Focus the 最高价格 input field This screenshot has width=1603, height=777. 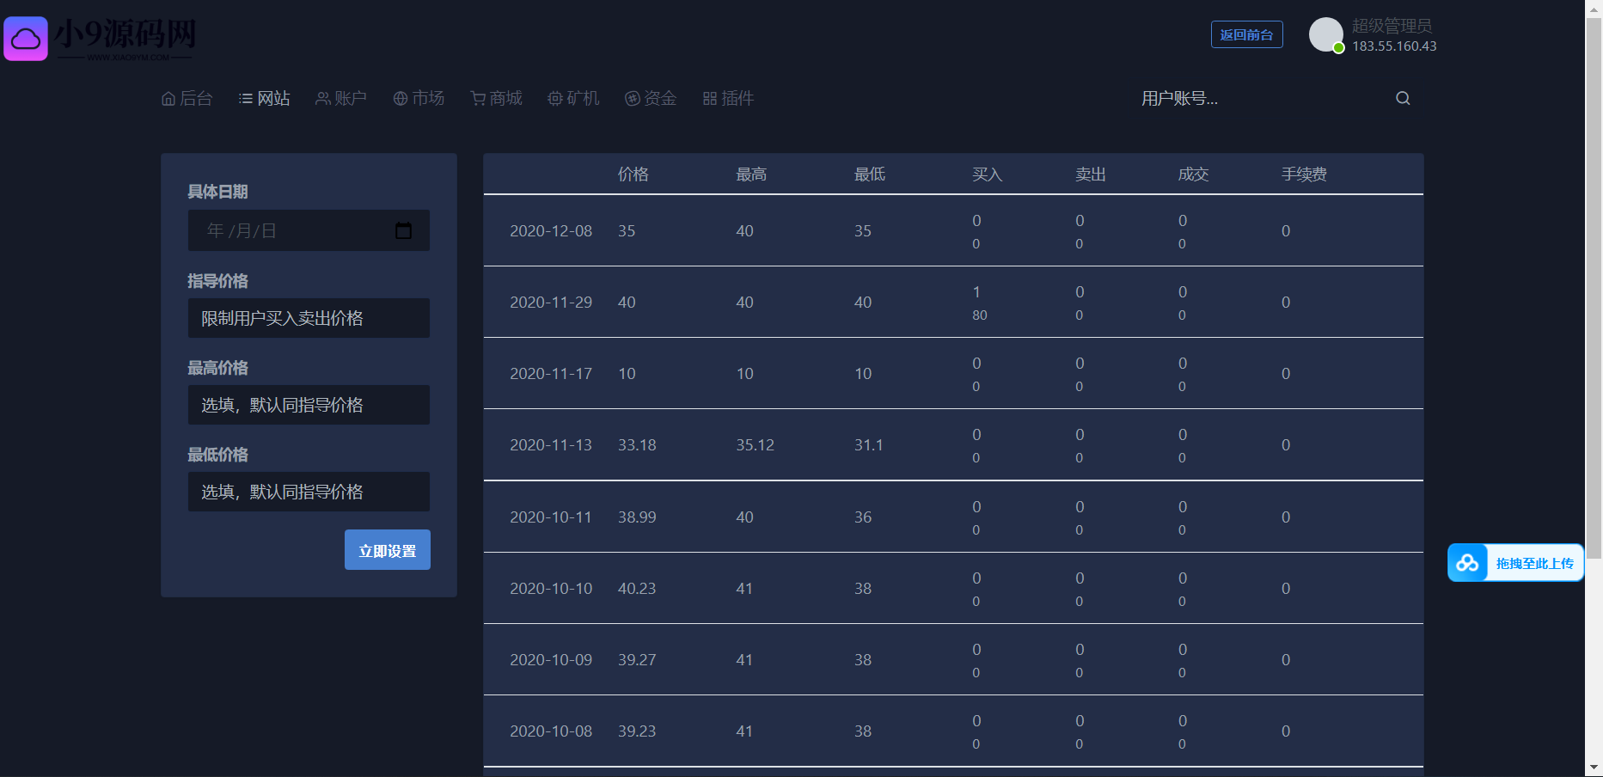309,405
